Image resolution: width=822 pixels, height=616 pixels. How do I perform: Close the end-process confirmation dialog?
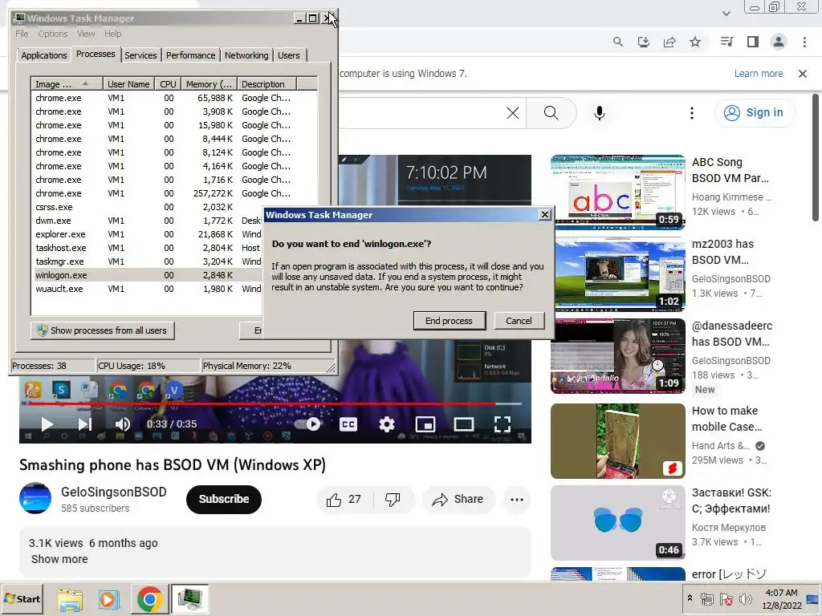[x=545, y=215]
